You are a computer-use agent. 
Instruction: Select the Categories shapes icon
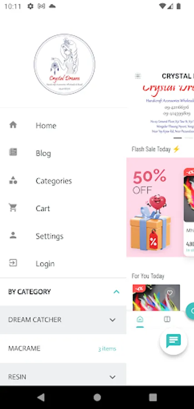click(13, 180)
